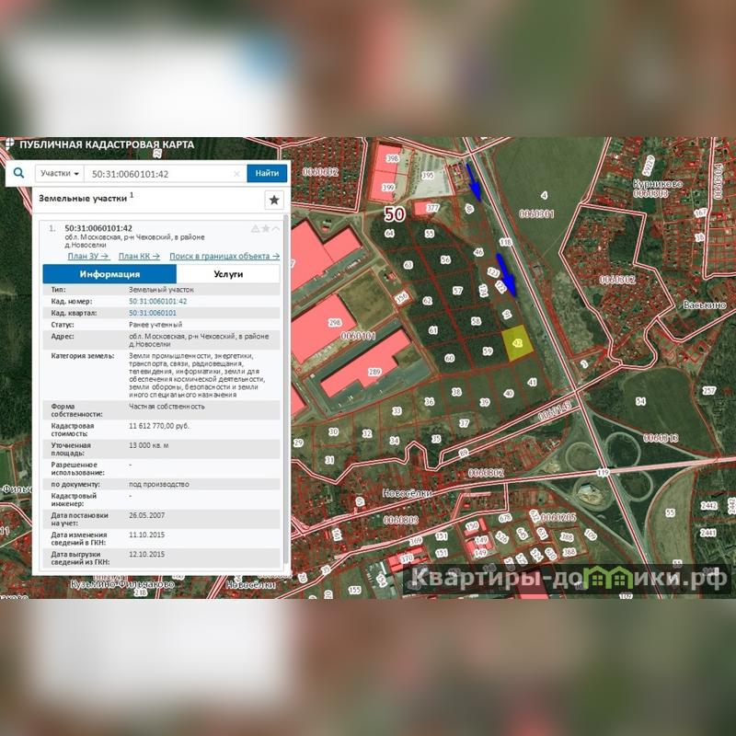This screenshot has width=736, height=736.
Task: Open cadastral number link 50:31:0060101:42
Action: (157, 301)
